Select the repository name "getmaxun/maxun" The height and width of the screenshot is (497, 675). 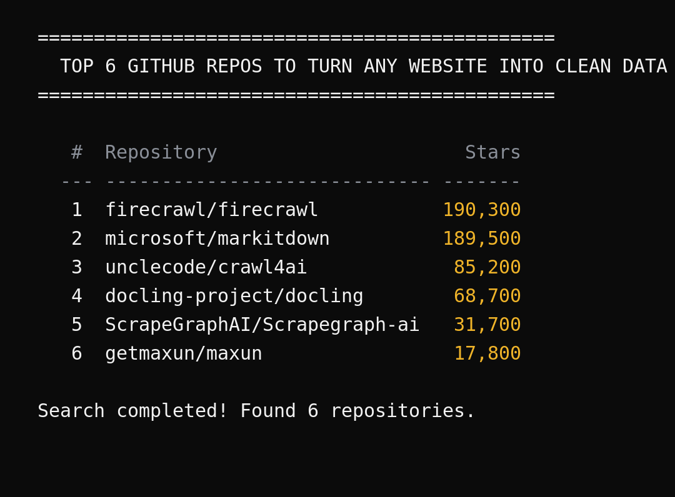coord(183,353)
